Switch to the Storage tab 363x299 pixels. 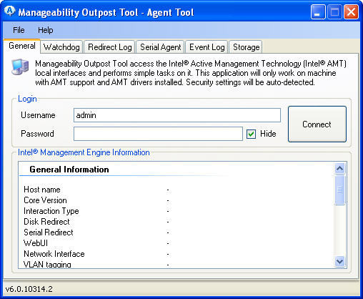pyautogui.click(x=246, y=47)
